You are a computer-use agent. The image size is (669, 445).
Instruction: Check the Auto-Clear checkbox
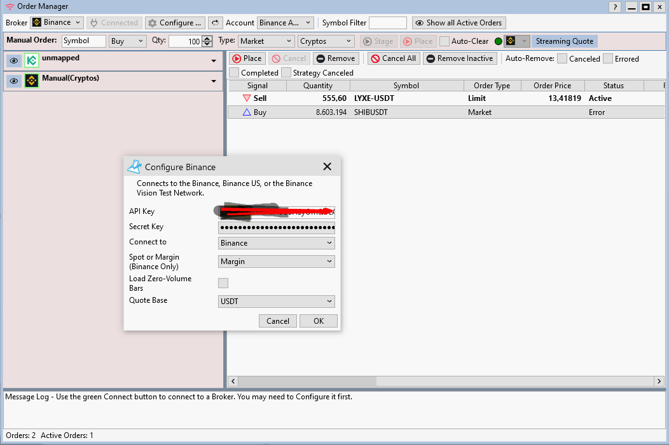445,41
